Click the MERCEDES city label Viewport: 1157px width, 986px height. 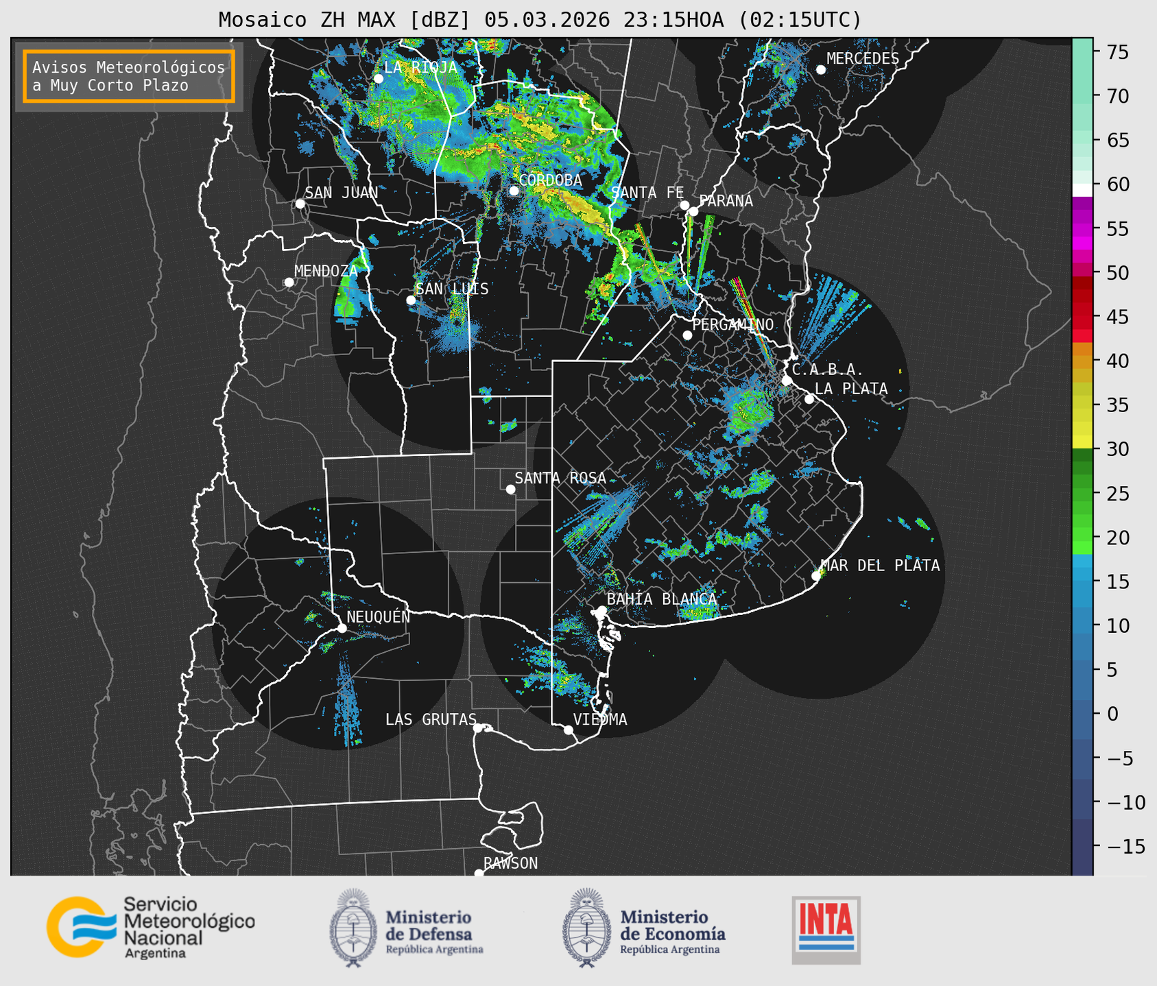(x=863, y=59)
